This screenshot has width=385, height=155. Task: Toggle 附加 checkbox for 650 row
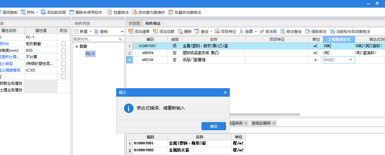[64, 50]
